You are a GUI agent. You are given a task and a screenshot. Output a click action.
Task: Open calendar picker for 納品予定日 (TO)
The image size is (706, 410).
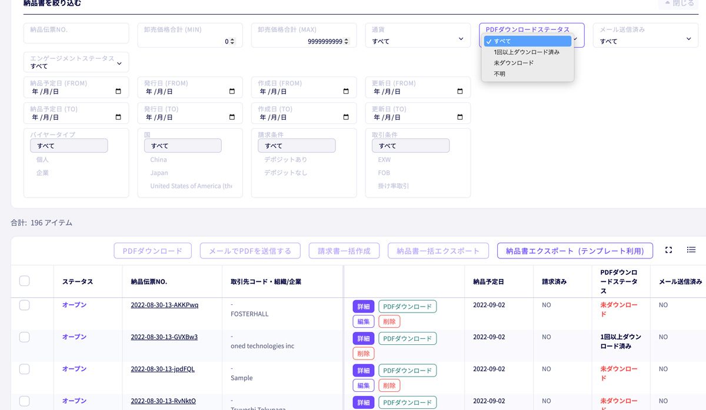pos(118,117)
